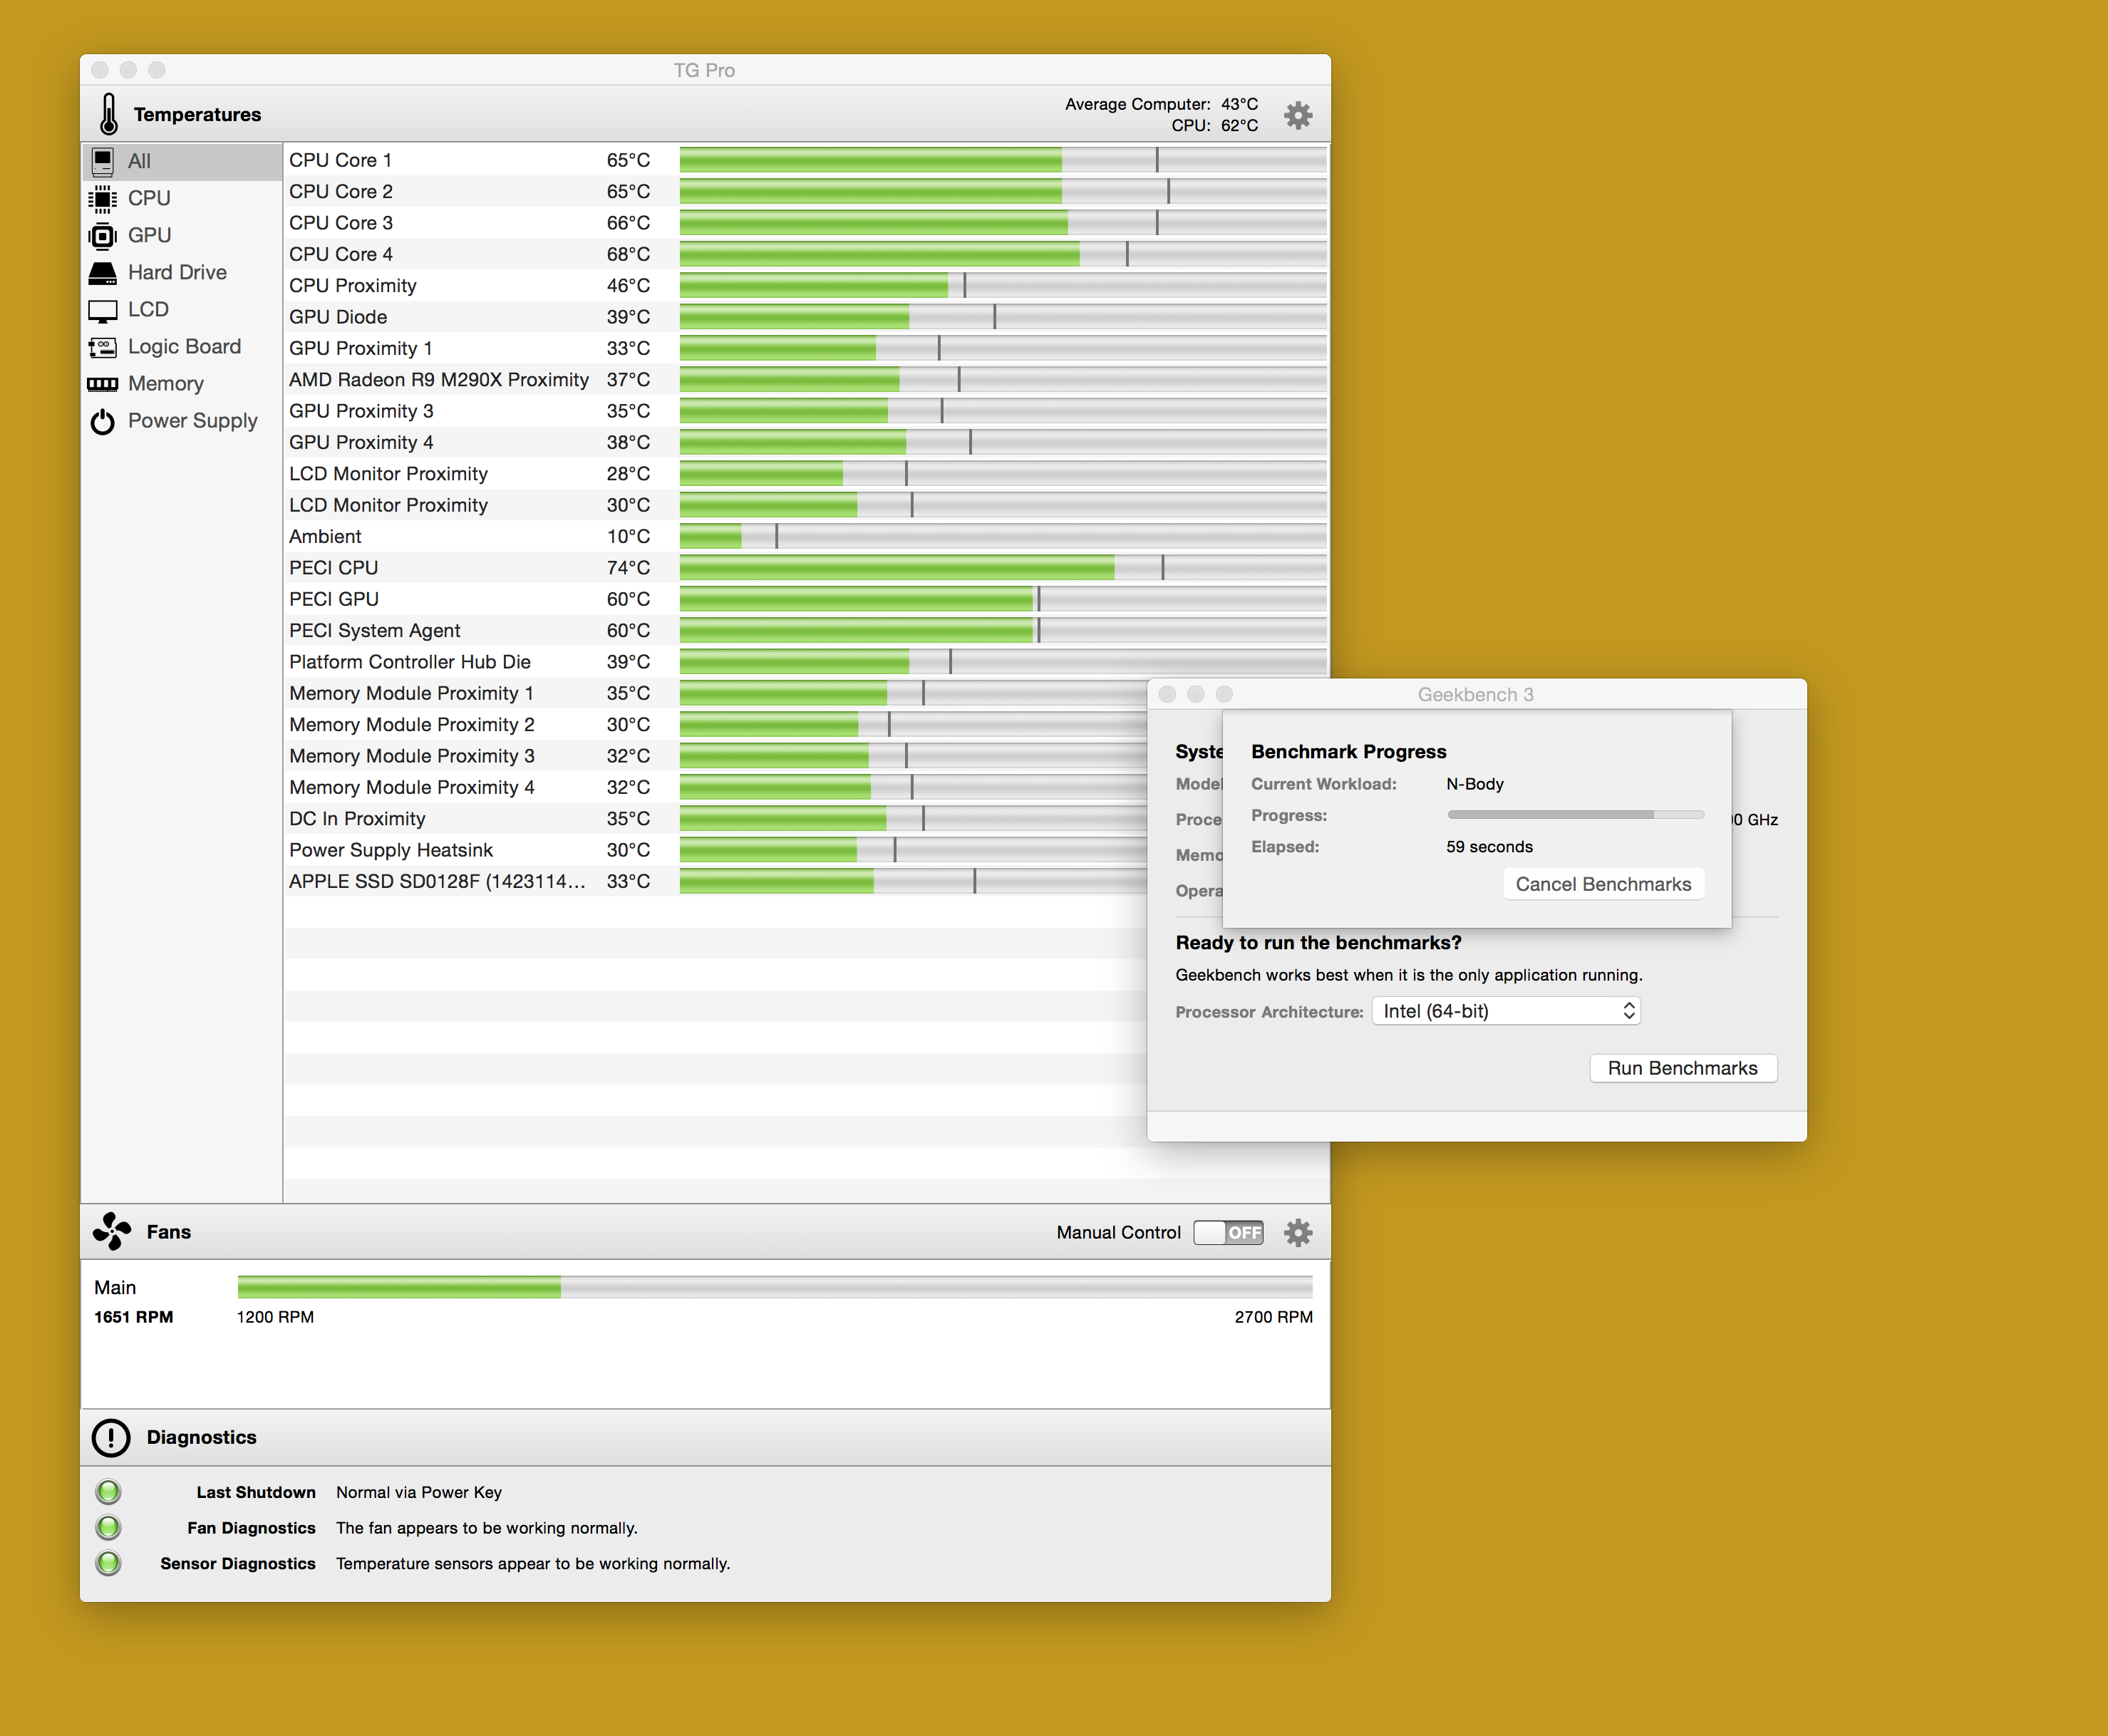Click Power Supply Heatsink row label
2108x1736 pixels.
pyautogui.click(x=391, y=850)
